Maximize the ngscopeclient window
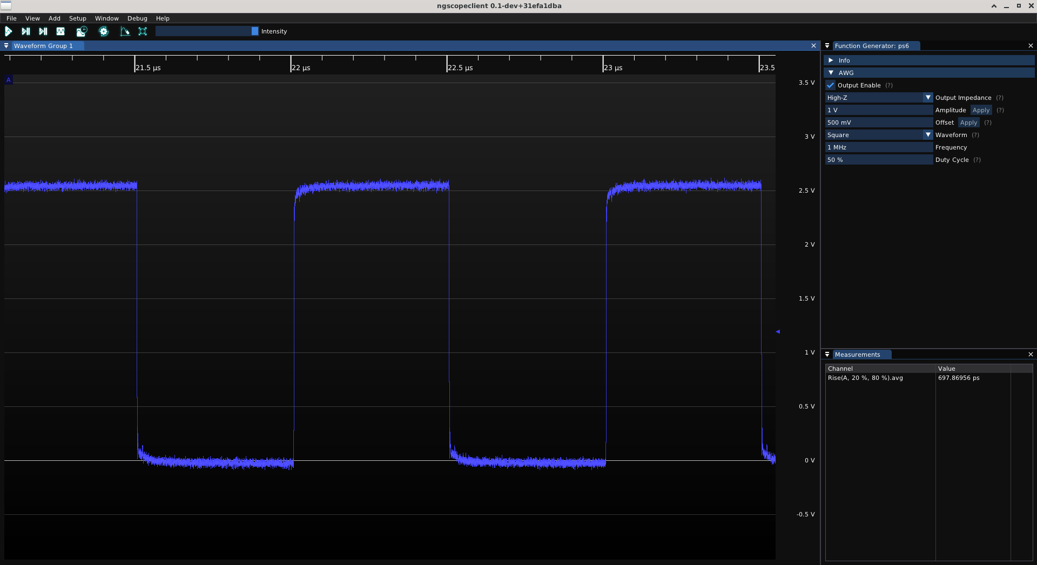 click(1019, 6)
